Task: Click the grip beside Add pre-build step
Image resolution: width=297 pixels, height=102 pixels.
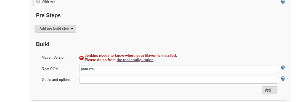Action: click(35, 29)
